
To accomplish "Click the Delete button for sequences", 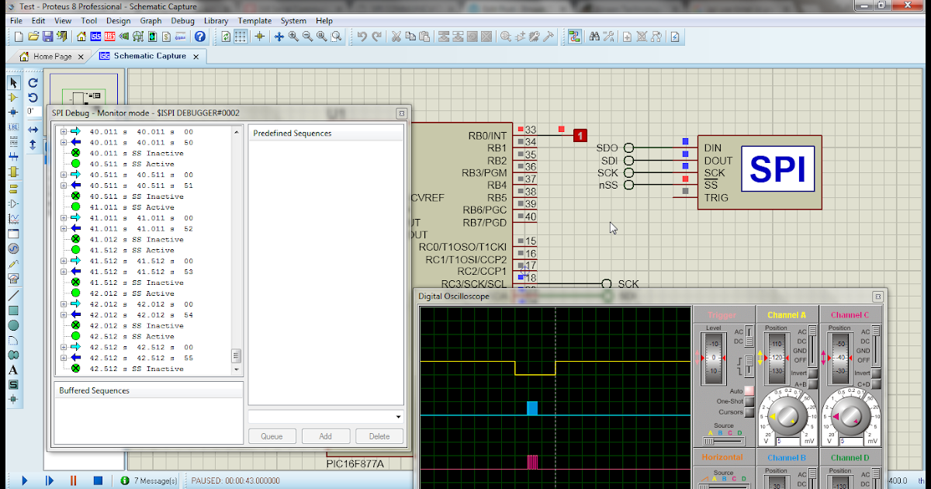I will [x=379, y=435].
